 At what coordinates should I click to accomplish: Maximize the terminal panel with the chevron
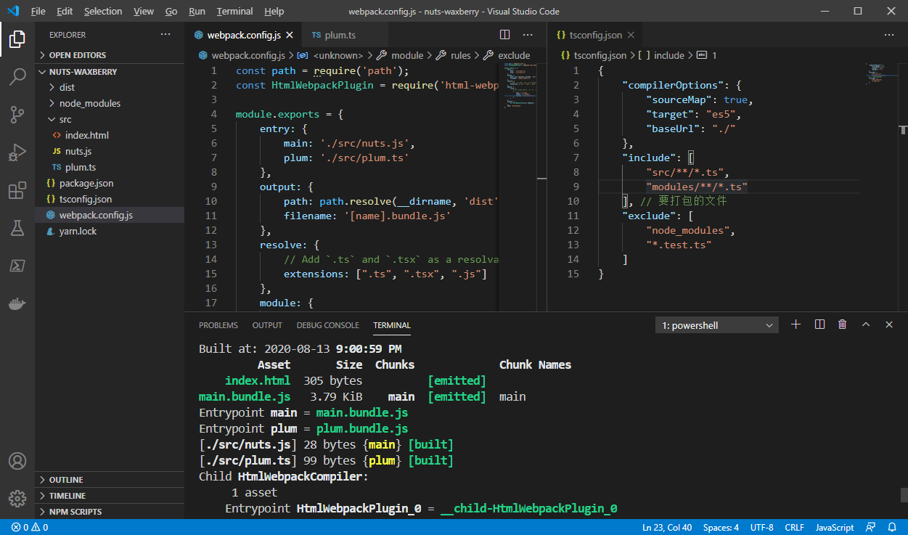tap(865, 324)
